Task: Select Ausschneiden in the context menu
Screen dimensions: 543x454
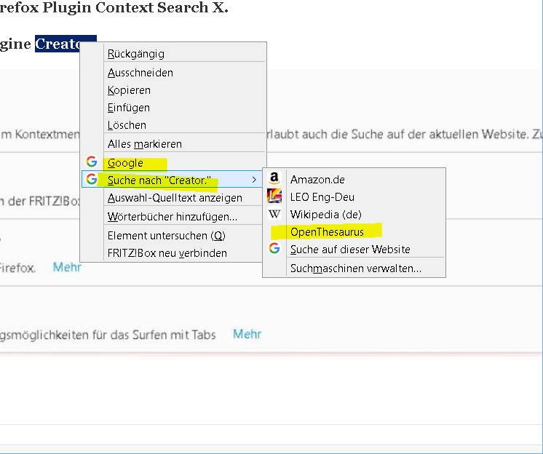Action: click(x=173, y=73)
